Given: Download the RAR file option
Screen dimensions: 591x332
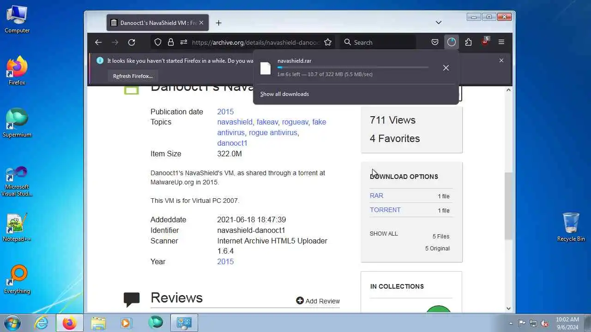Looking at the screenshot, I should coord(376,196).
